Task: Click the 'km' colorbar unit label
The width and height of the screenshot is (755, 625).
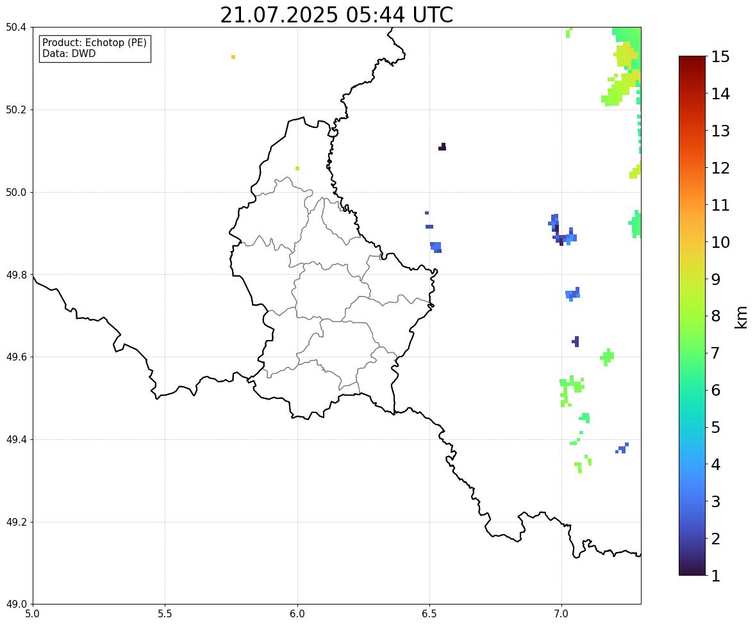Action: click(742, 317)
